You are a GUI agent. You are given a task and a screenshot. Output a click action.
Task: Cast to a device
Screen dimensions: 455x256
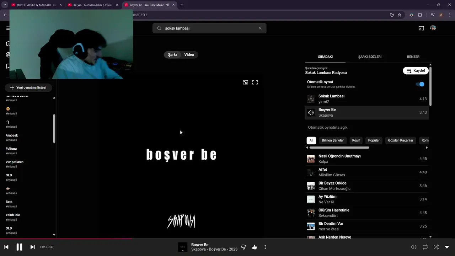[421, 28]
